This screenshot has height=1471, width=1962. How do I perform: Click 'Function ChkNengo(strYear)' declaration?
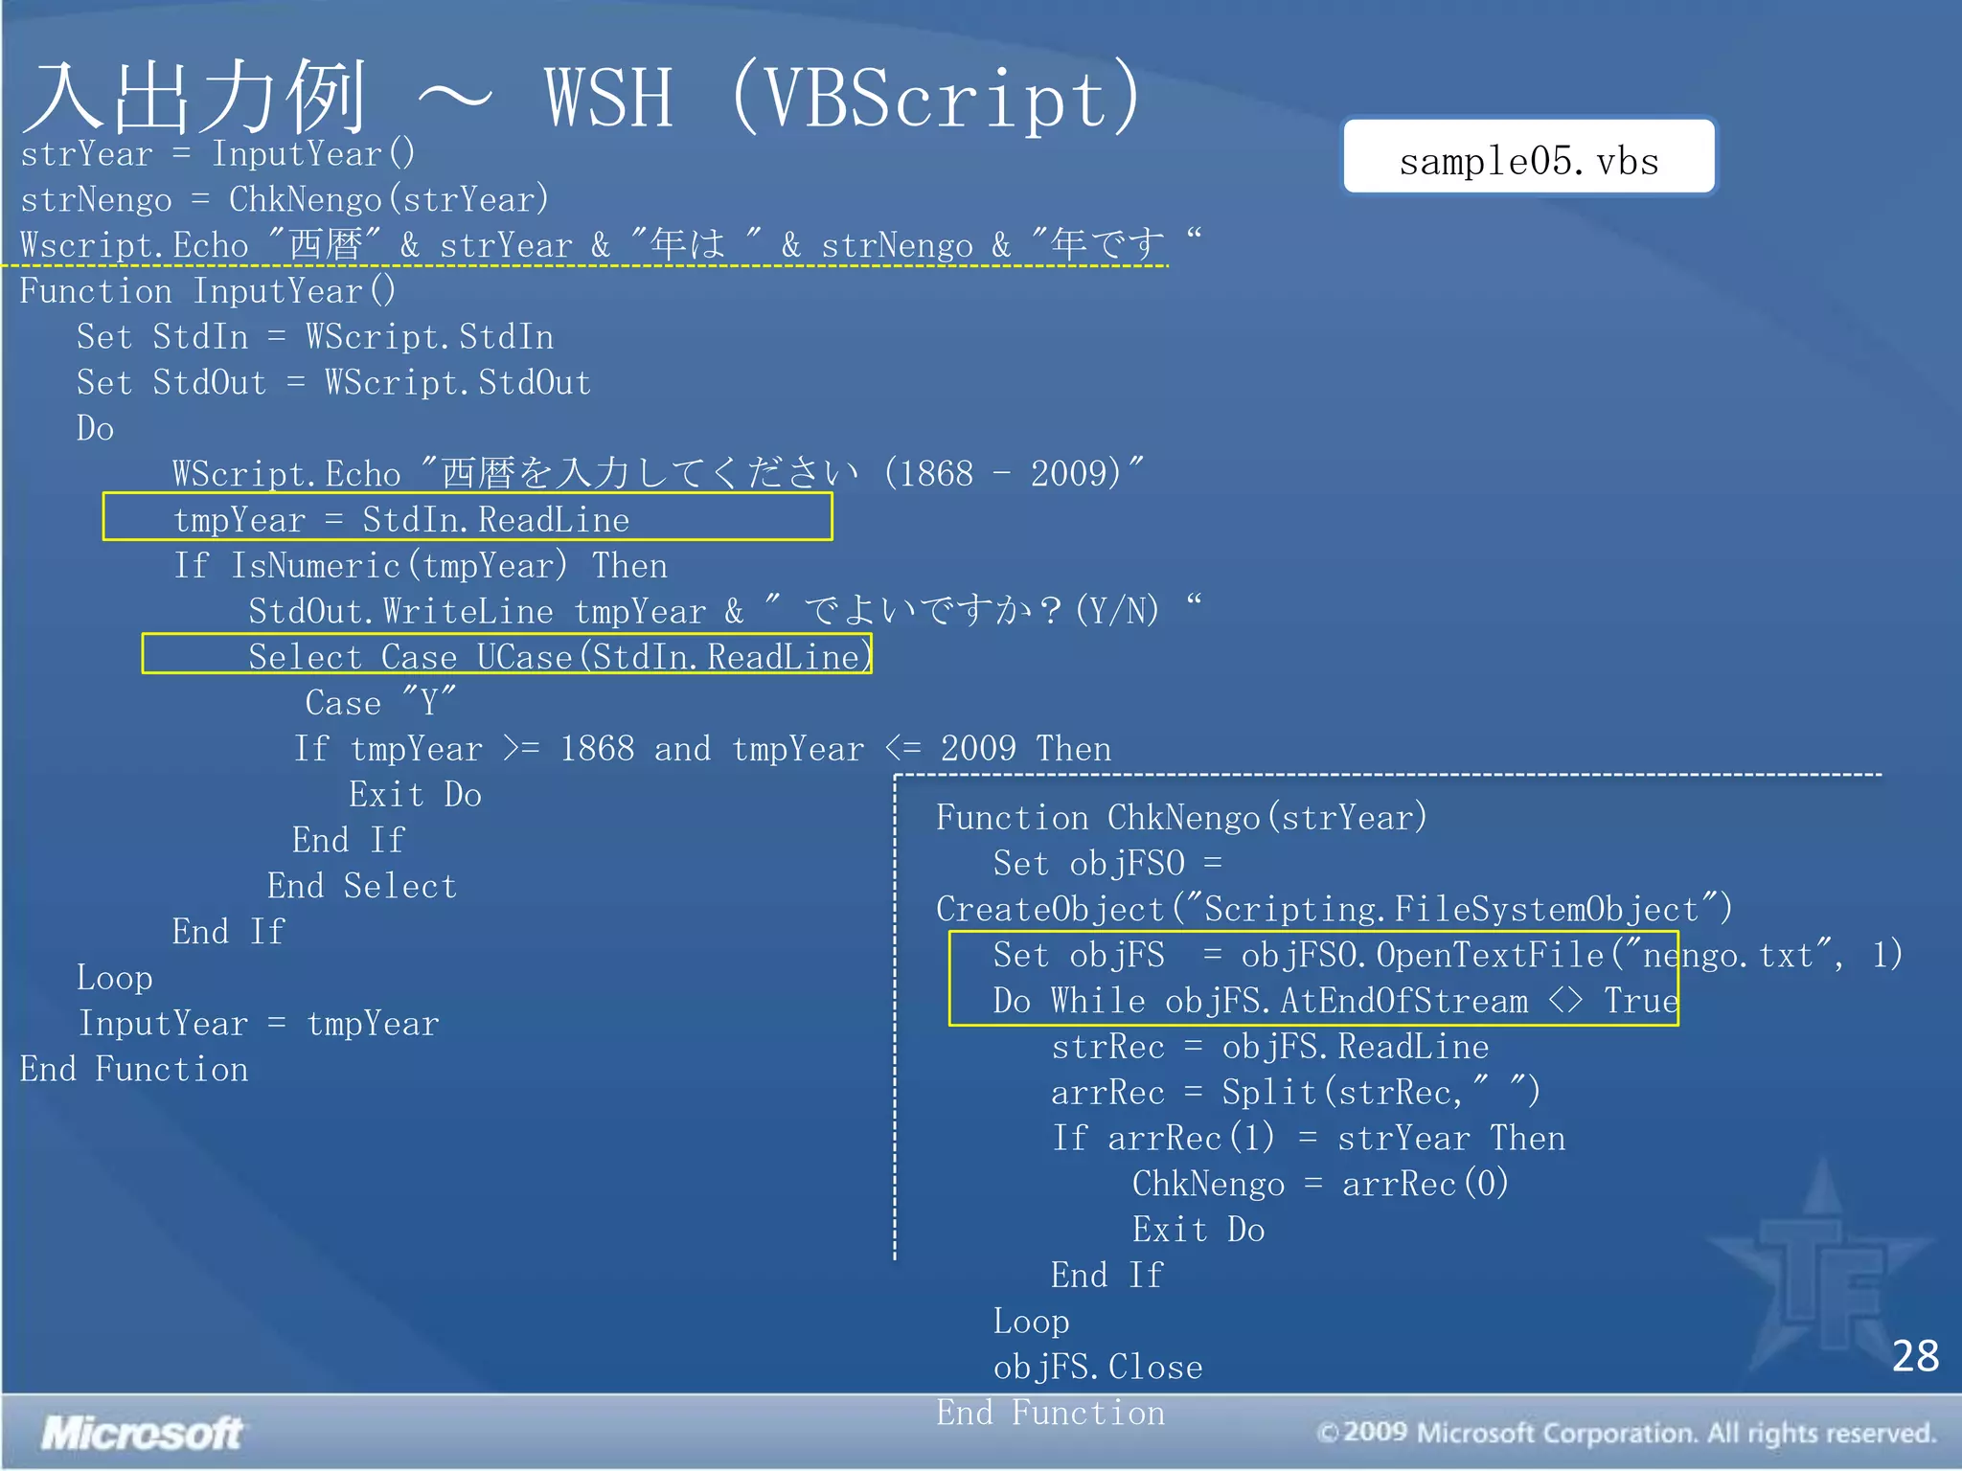pyautogui.click(x=1182, y=817)
